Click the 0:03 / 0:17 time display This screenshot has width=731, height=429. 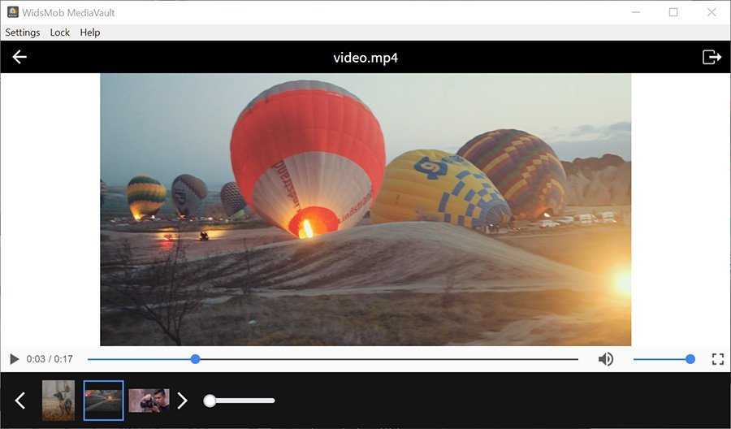coord(50,359)
